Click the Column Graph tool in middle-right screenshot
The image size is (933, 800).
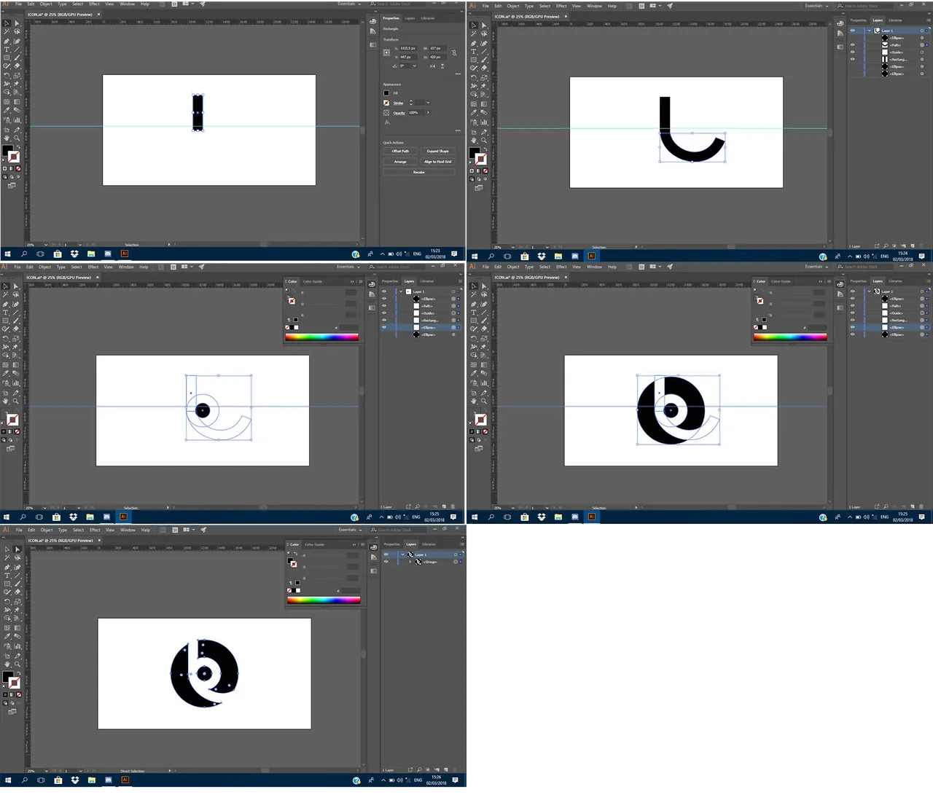point(484,383)
